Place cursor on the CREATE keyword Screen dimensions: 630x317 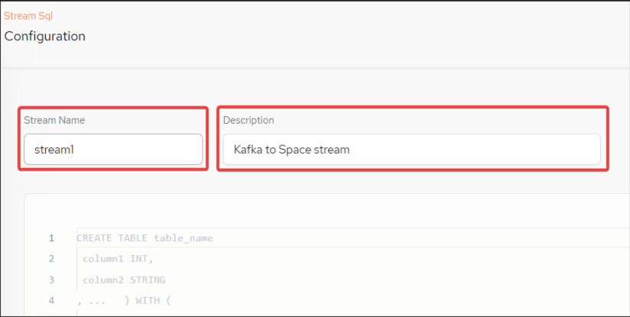pos(94,238)
